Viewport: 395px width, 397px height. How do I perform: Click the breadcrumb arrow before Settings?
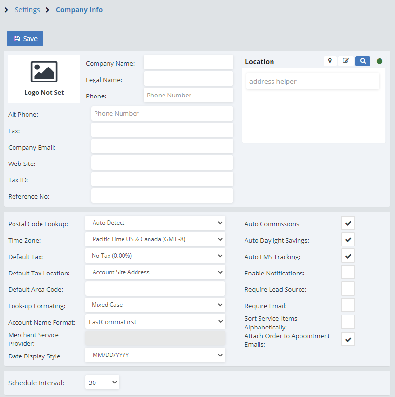(6, 10)
